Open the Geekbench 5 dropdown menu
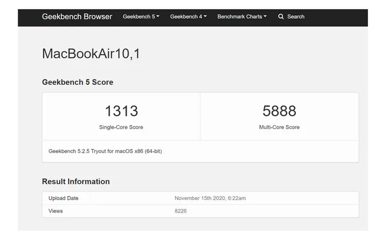 point(141,16)
